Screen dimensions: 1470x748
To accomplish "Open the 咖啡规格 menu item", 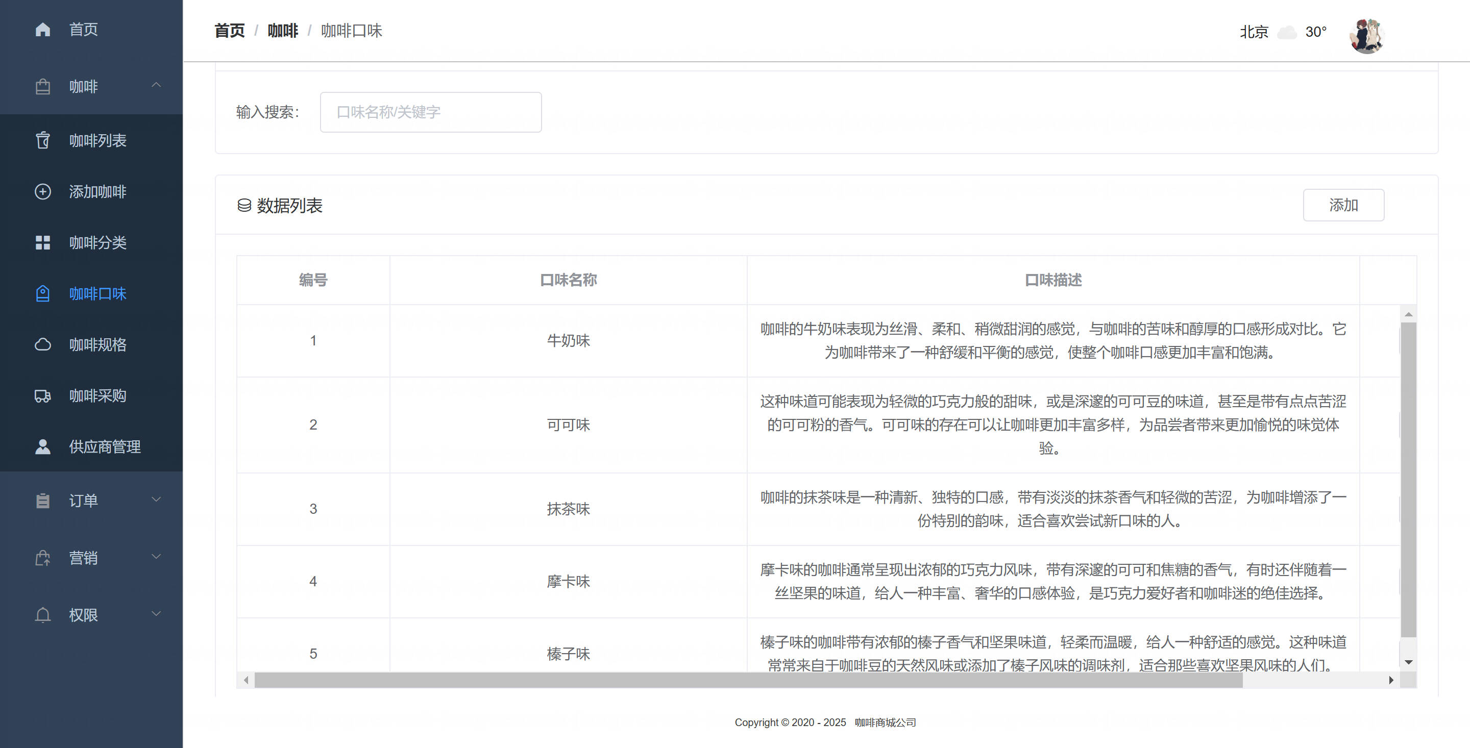I will click(91, 344).
